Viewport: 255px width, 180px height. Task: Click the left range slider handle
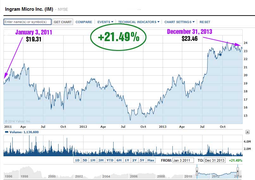(x=197, y=171)
